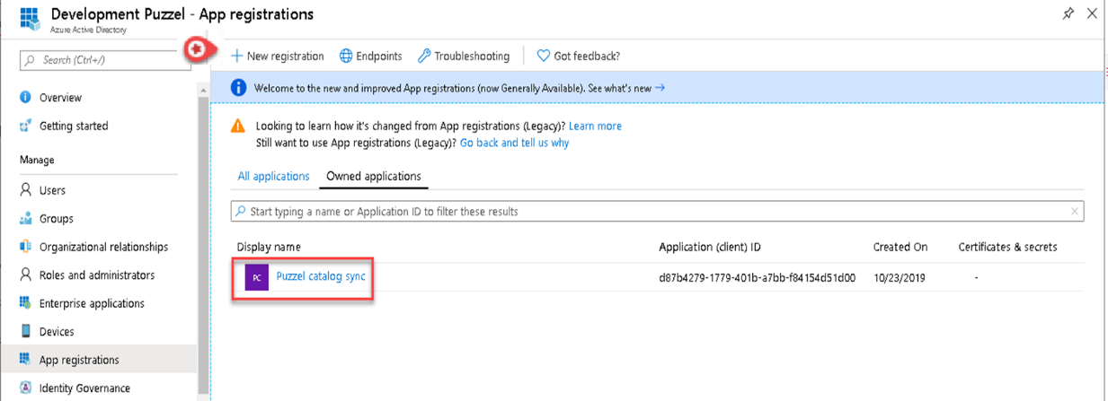Click the Learn more link

tap(595, 126)
